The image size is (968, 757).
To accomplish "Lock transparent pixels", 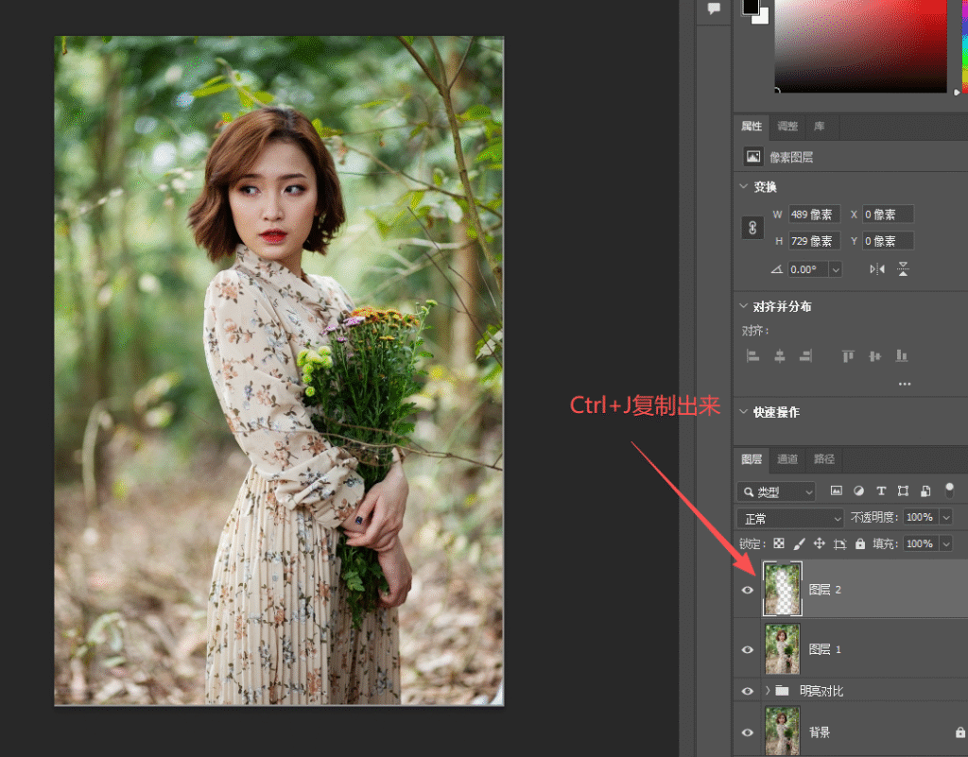I will (779, 543).
